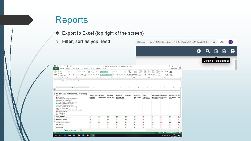Click Conditional Formatting in the Excel ribbon
Viewport: 251px width, 141px height.
[129, 73]
